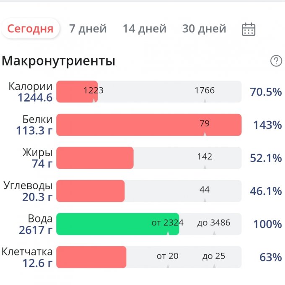Click the green Вода progress bar
Screen dimensions: 285x285
tap(117, 224)
